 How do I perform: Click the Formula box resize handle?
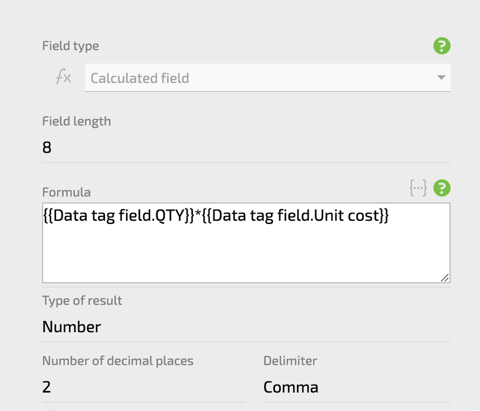click(445, 278)
